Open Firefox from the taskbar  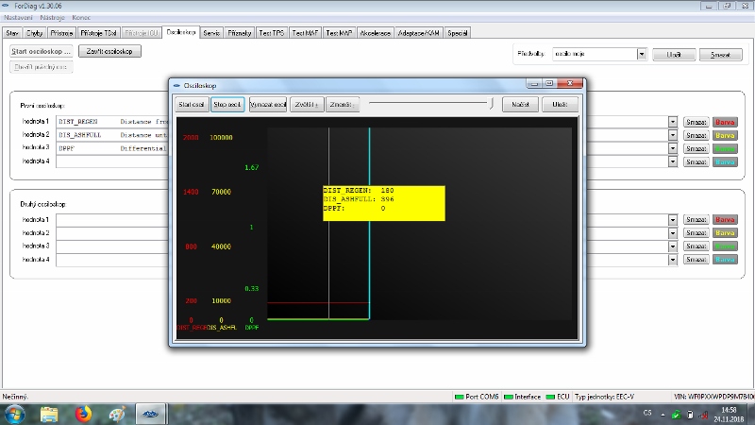click(x=83, y=414)
